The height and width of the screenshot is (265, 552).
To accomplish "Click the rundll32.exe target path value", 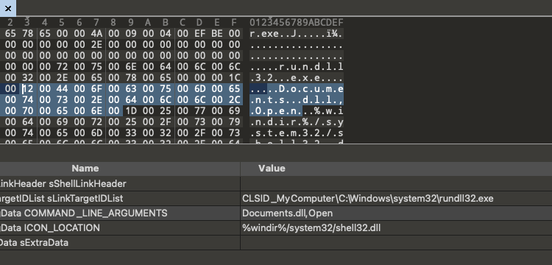I will (x=368, y=199).
